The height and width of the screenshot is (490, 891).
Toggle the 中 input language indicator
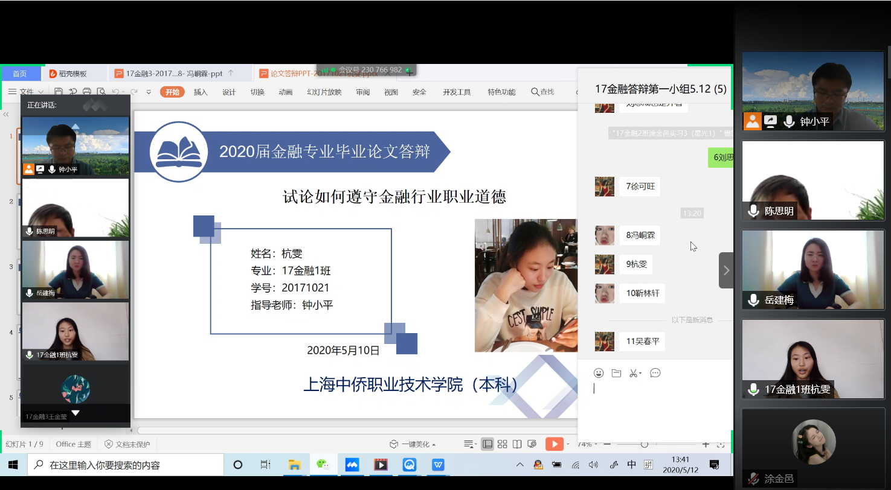(x=631, y=465)
